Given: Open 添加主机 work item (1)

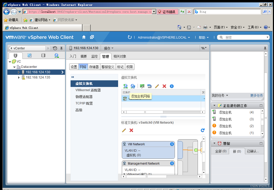Looking at the screenshot, I should point(236,133).
